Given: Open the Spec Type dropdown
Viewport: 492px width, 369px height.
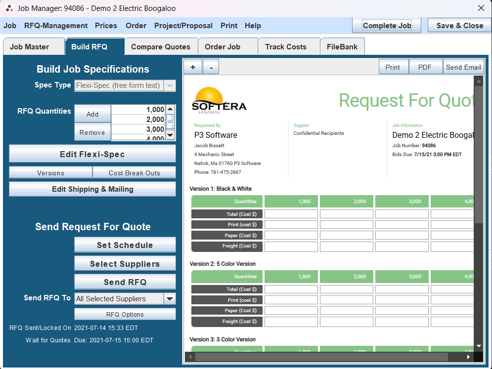Looking at the screenshot, I should pos(168,85).
